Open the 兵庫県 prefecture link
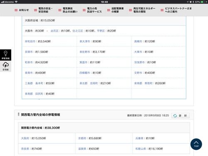 coord(139,138)
